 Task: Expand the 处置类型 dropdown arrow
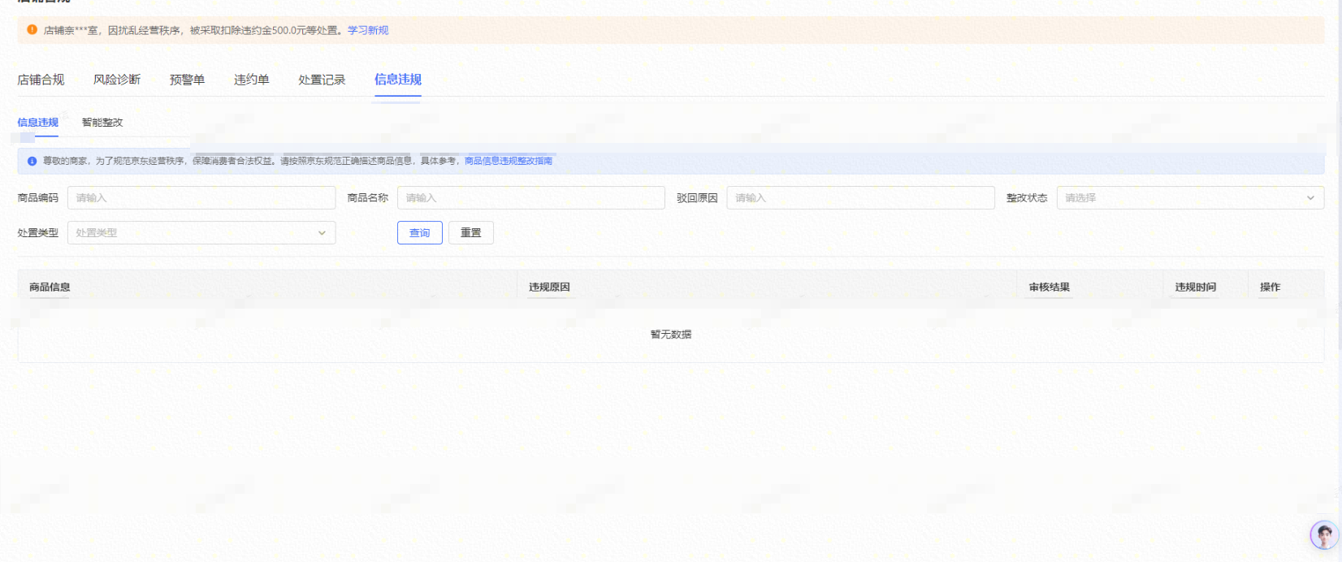[322, 233]
